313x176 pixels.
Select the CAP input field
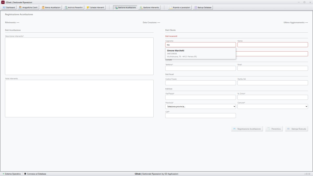click(201, 116)
